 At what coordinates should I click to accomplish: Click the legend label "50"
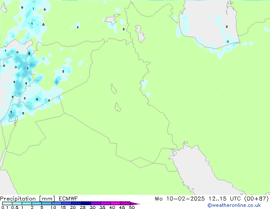(x=132, y=207)
